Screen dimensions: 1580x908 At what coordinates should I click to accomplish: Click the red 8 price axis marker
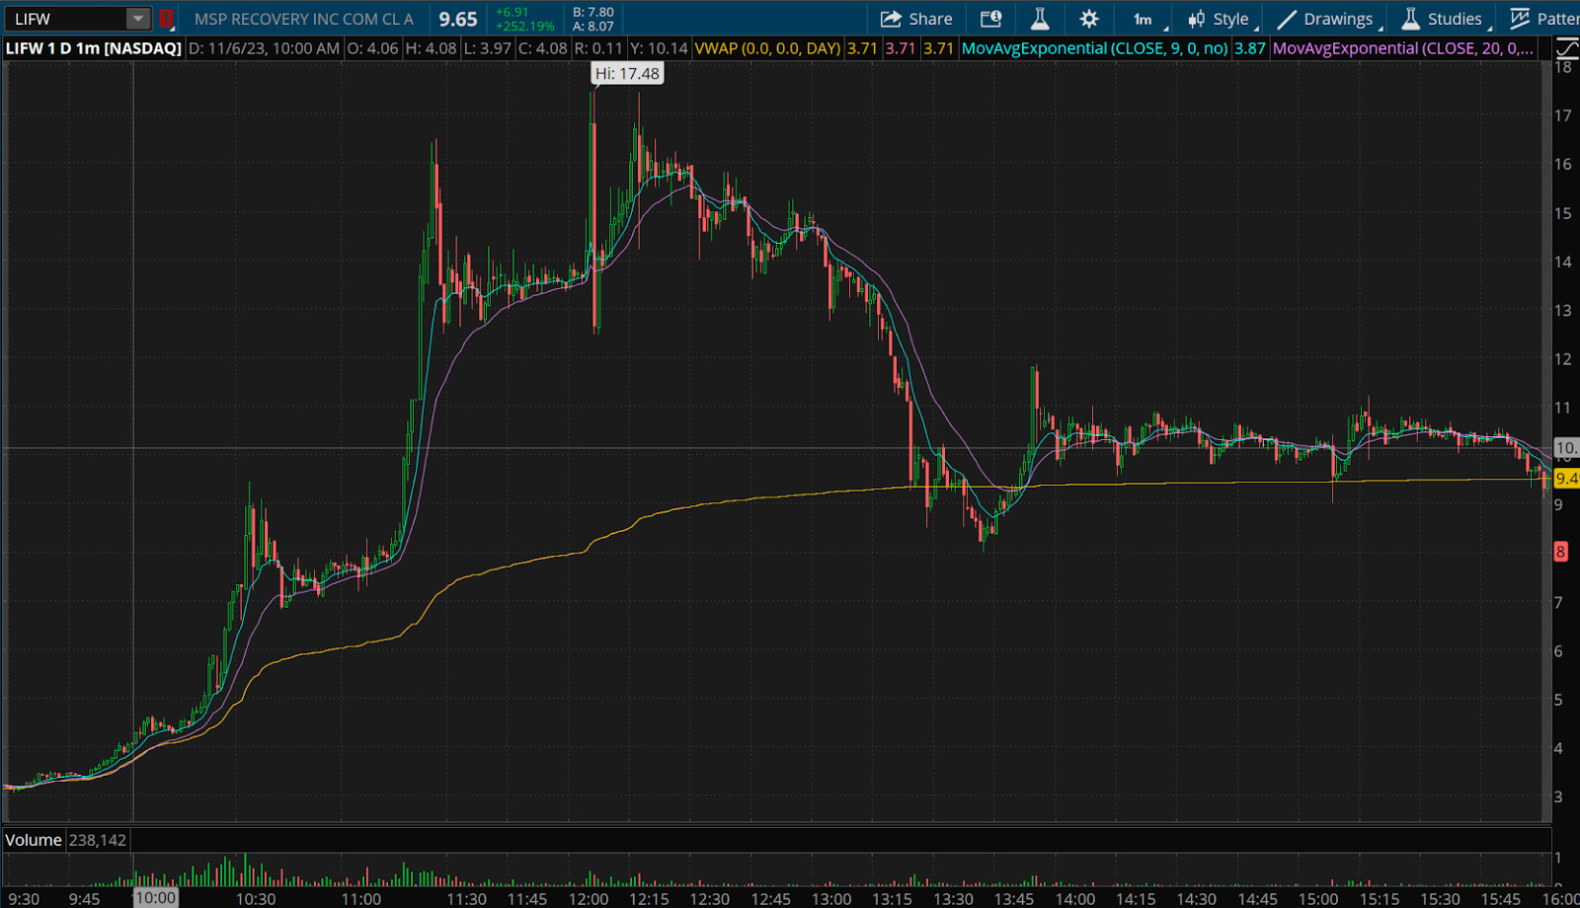tap(1560, 552)
